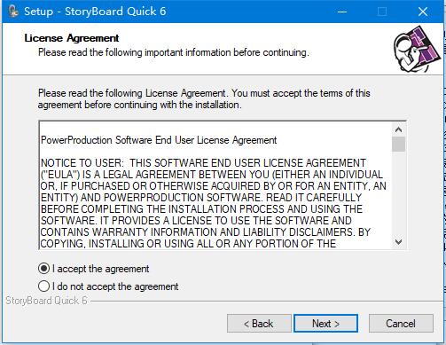Click the license text scroll up arrow
This screenshot has width=446, height=345.
(x=398, y=129)
